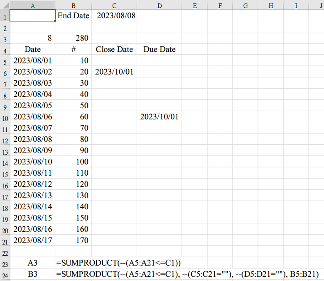Select the date cell 2023/08/12
Image resolution: width=324 pixels, height=281 pixels.
[x=32, y=184]
